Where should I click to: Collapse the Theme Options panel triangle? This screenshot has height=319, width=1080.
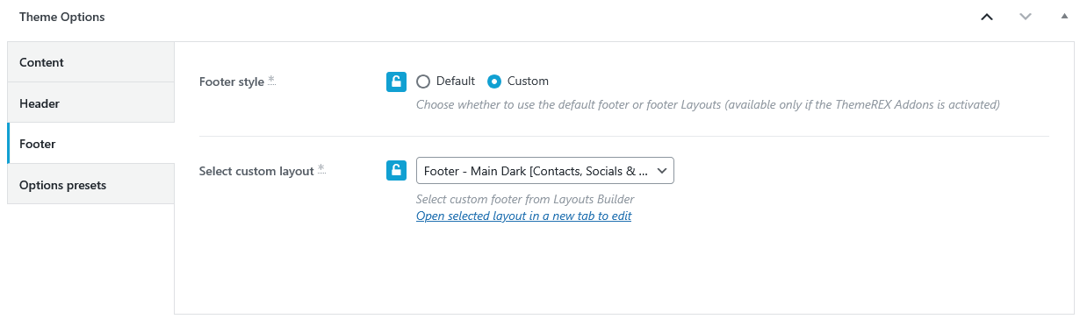pyautogui.click(x=1064, y=17)
